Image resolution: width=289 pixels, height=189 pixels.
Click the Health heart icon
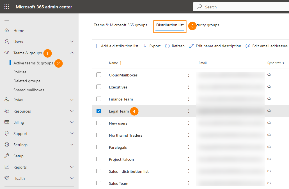7,178
